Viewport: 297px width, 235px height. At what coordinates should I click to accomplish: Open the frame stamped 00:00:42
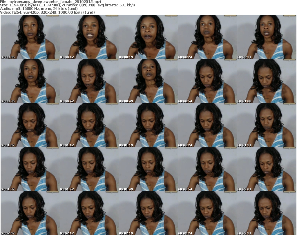coord(89,81)
